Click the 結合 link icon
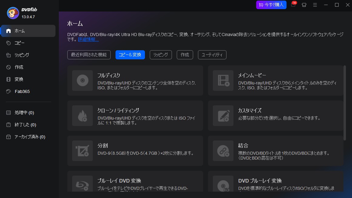Screen dimensions: 352x198 coord(223,151)
